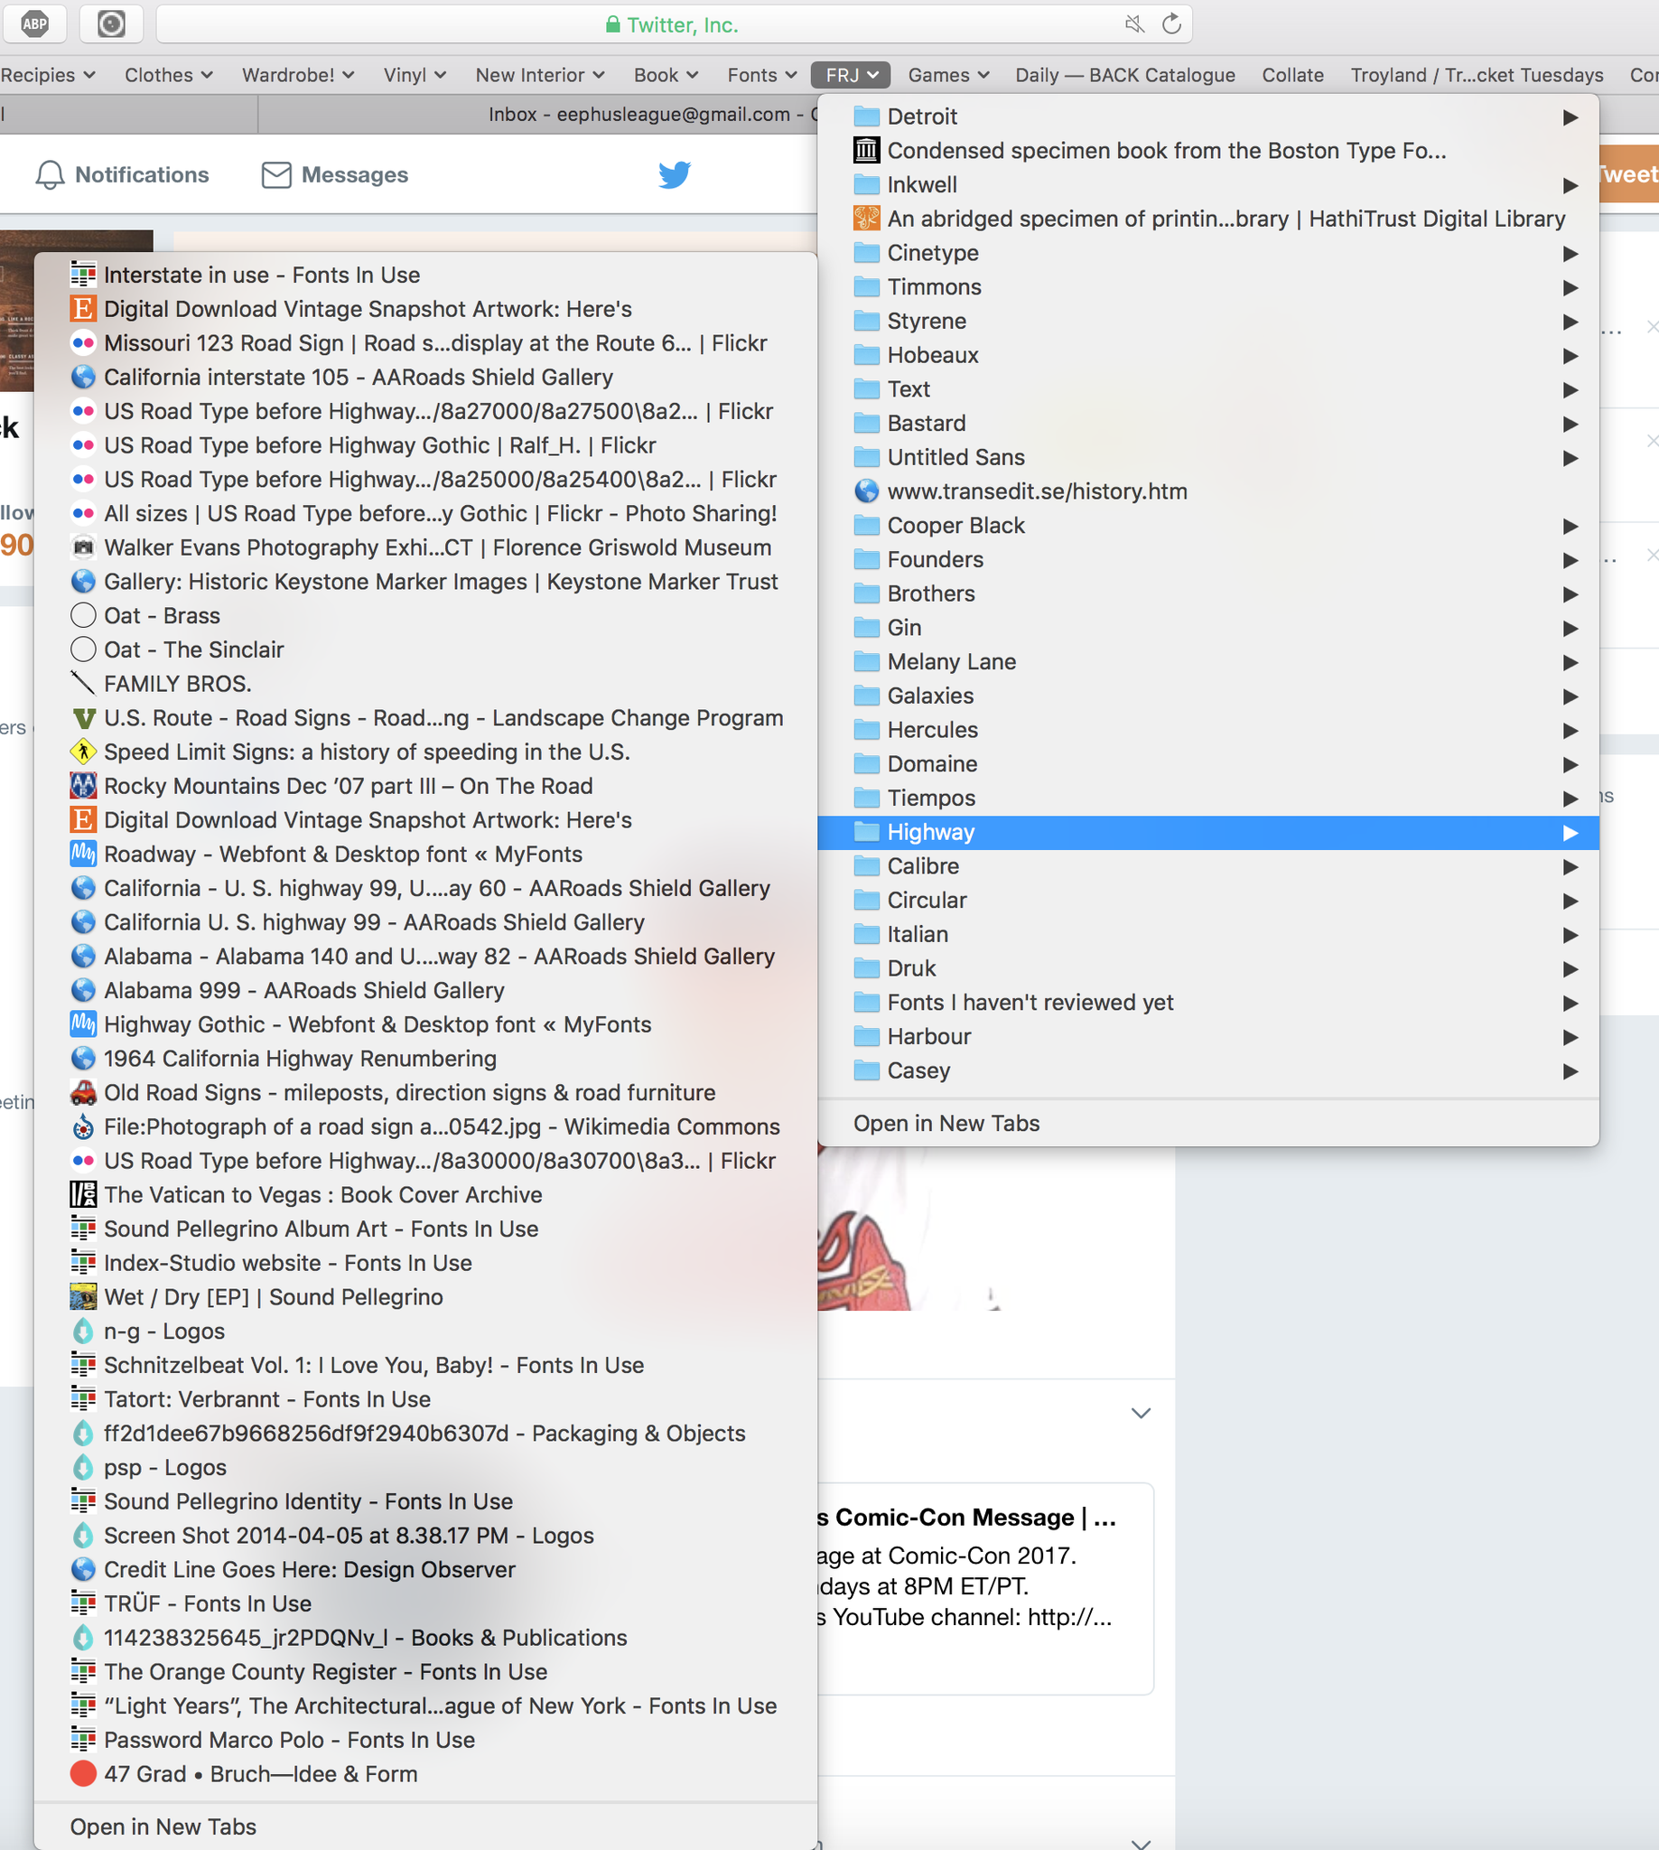Select the highlighted Highway folder
Viewport: 1659px width, 1850px height.
[1207, 833]
